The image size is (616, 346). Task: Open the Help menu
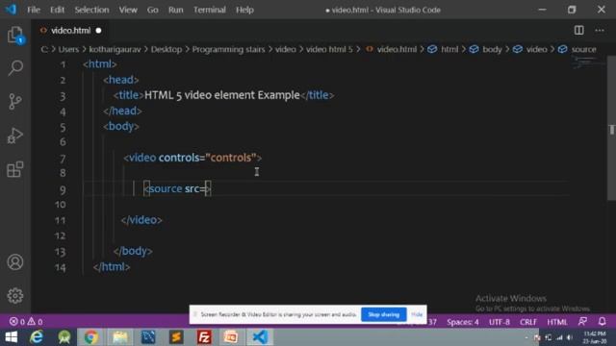pyautogui.click(x=244, y=10)
